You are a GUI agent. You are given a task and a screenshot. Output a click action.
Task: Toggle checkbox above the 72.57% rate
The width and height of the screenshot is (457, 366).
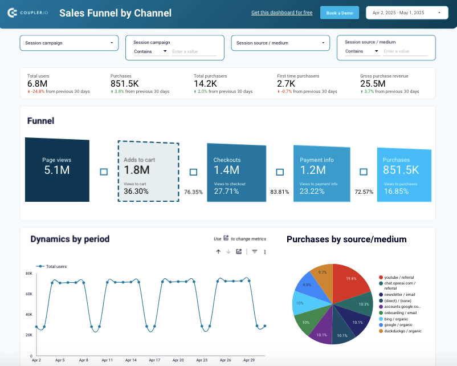(364, 172)
